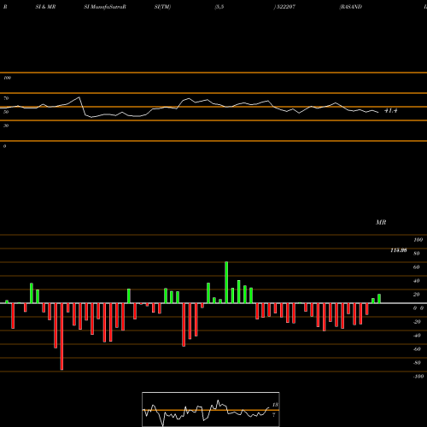Click the MR axis label -20
Screen dimensions: 427x427
click(x=417, y=322)
